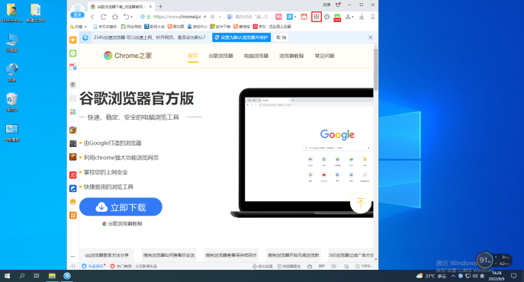
Task: Click the green lock security icon
Action: [x=149, y=17]
